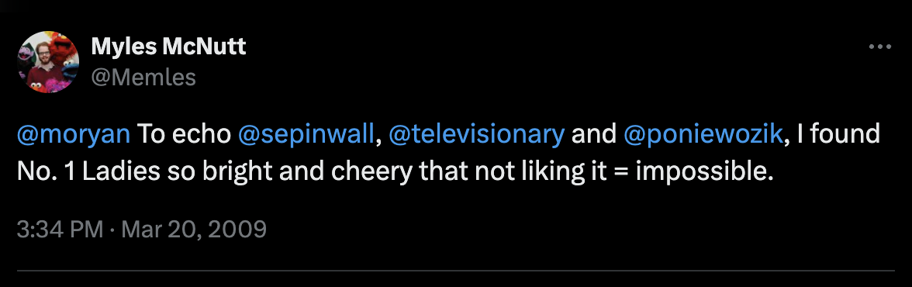Click the words "To echo" in tweet
This screenshot has width=912, height=287.
pos(185,135)
